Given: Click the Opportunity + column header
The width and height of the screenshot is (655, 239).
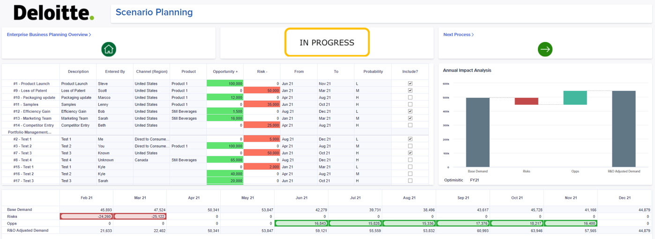Looking at the screenshot, I should 225,72.
